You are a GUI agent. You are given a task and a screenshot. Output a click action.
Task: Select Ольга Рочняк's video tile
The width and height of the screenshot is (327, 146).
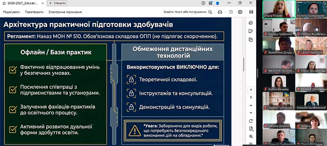[279, 9]
